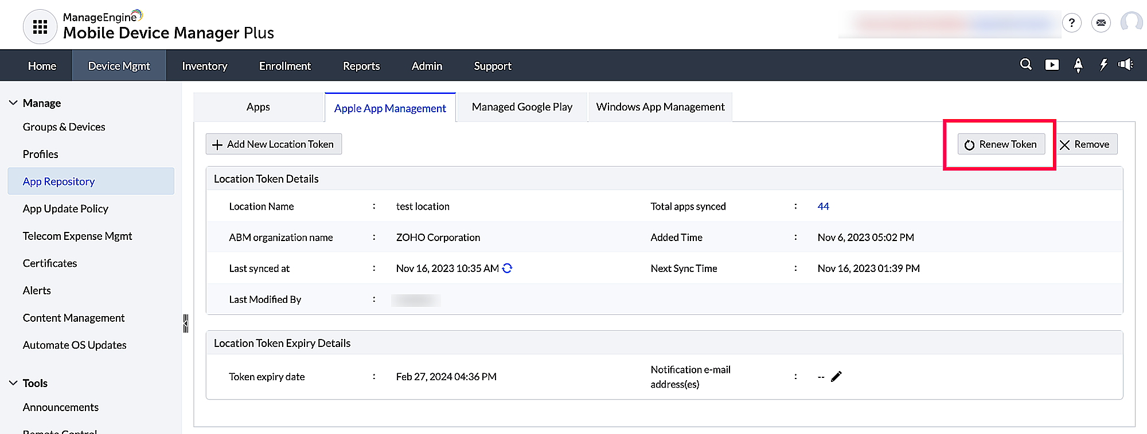Open the video tutorials play icon

pos(1052,65)
